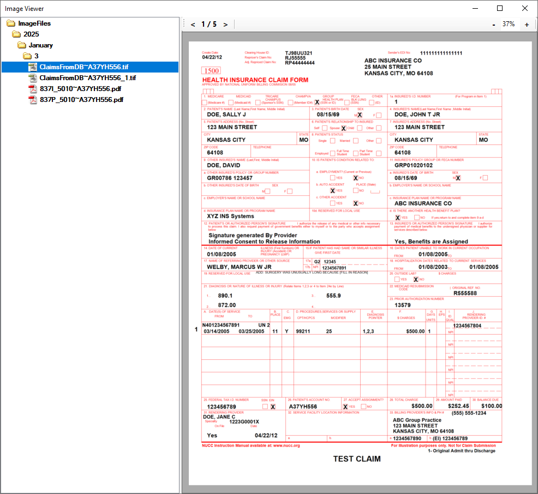
Task: Select the January tree node
Action: pos(41,45)
